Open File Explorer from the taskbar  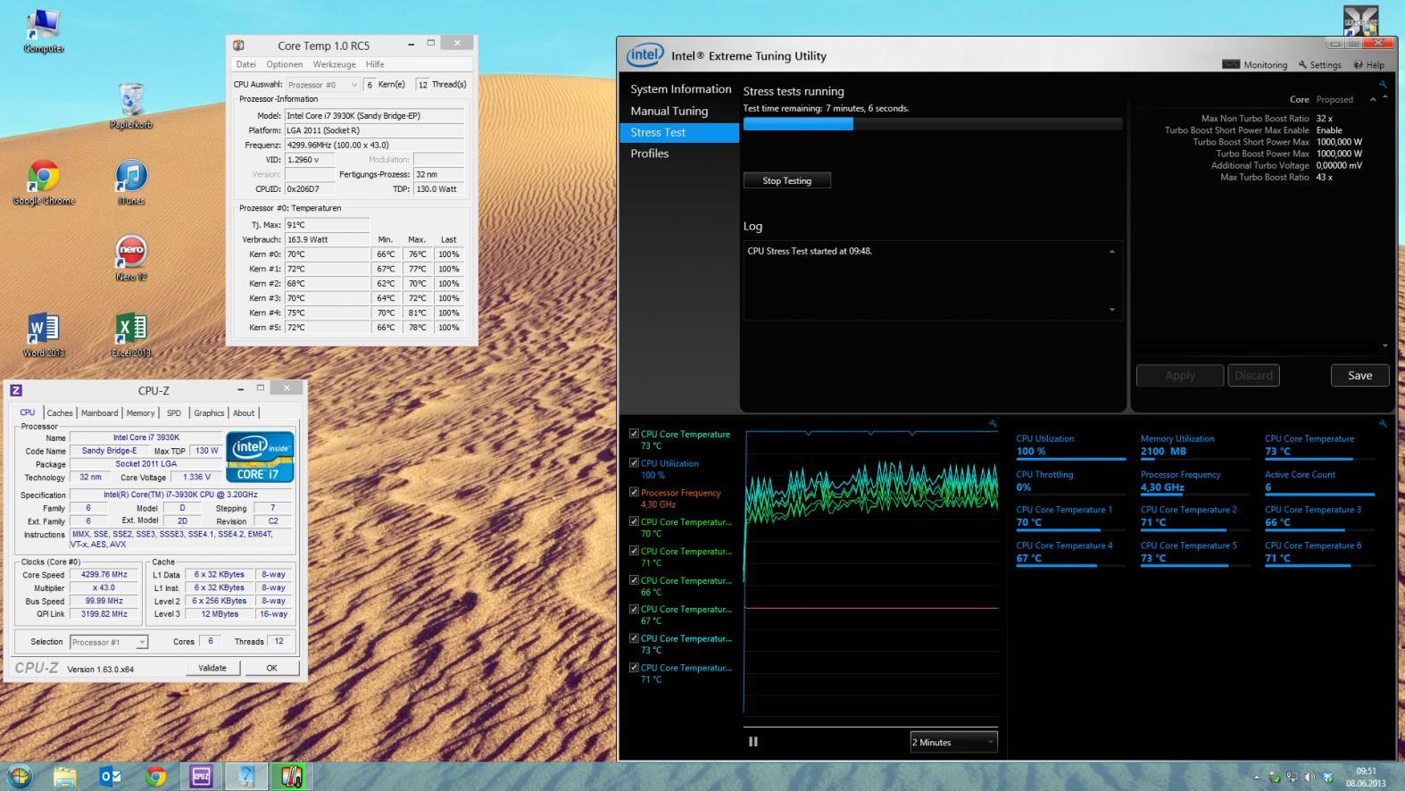tap(65, 776)
